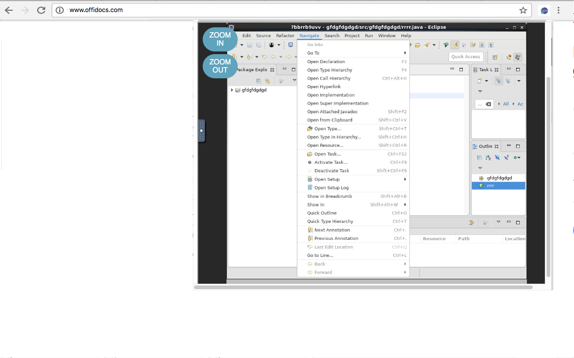Viewport: 574px width, 358px height.
Task: Reload the page using browser refresh icon
Action: 41,10
